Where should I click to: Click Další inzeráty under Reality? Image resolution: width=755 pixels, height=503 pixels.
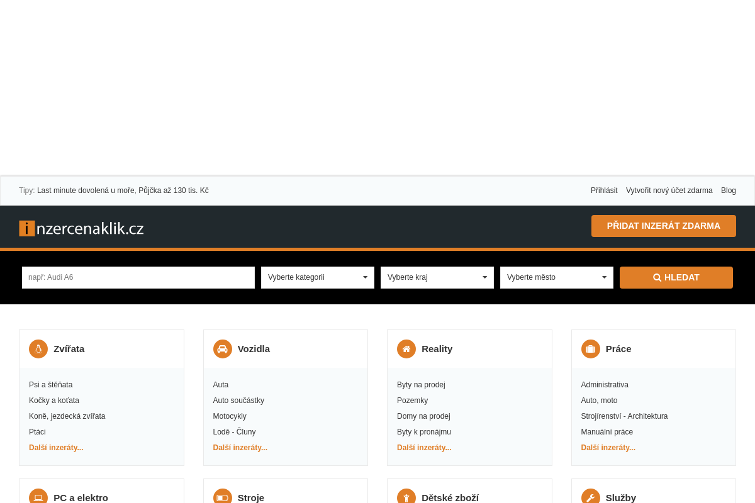424,448
